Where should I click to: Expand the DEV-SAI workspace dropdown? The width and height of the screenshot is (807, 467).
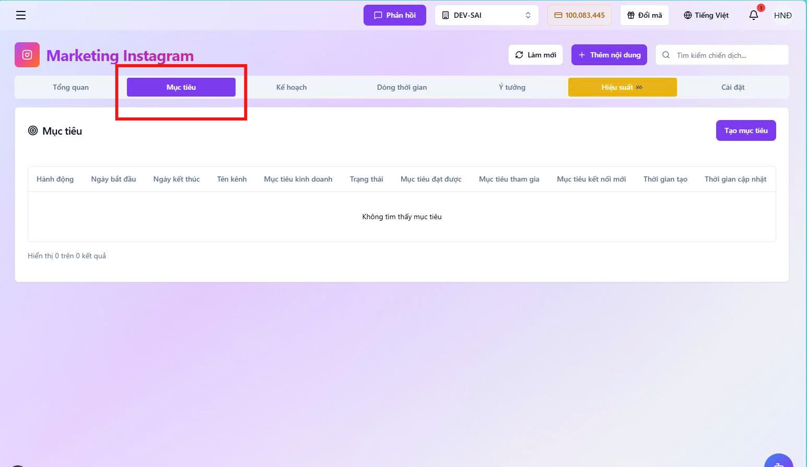click(486, 15)
